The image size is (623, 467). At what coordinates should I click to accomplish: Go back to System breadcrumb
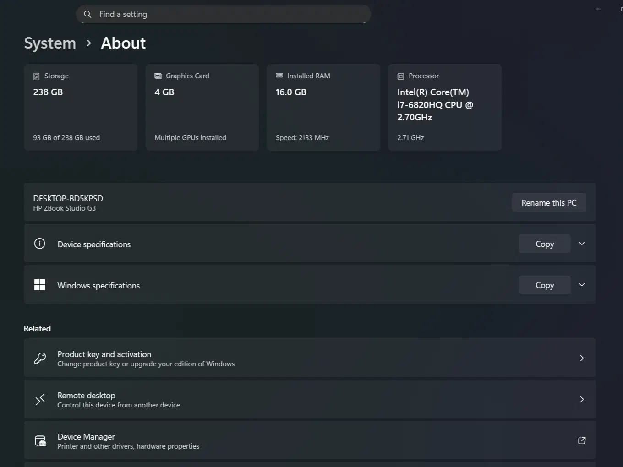(x=50, y=43)
